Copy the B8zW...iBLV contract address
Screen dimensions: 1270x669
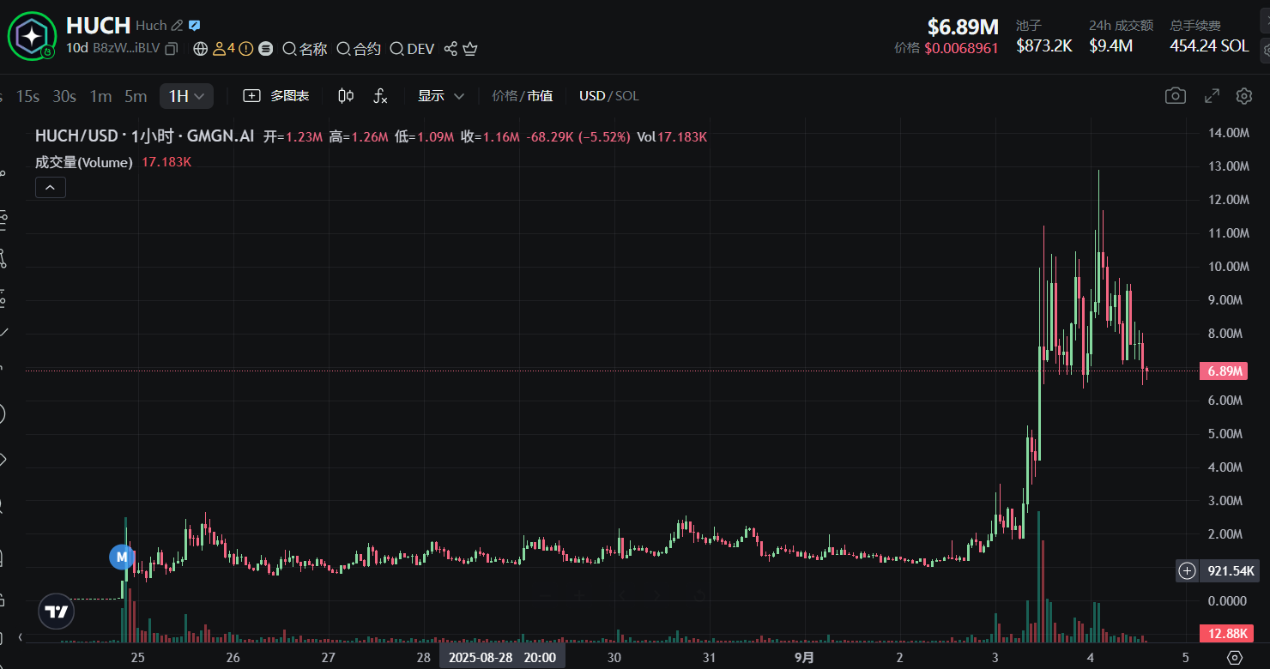[x=172, y=49]
